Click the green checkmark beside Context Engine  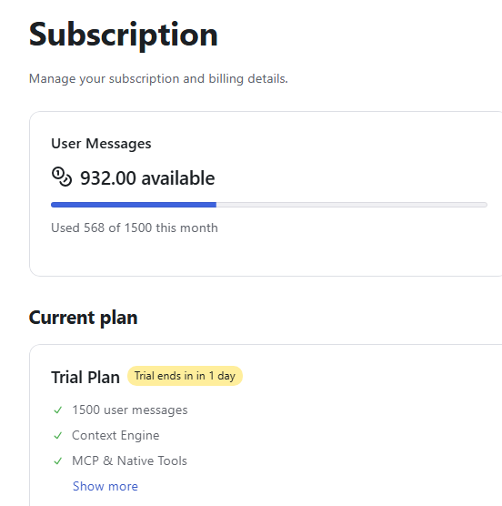[x=58, y=436]
